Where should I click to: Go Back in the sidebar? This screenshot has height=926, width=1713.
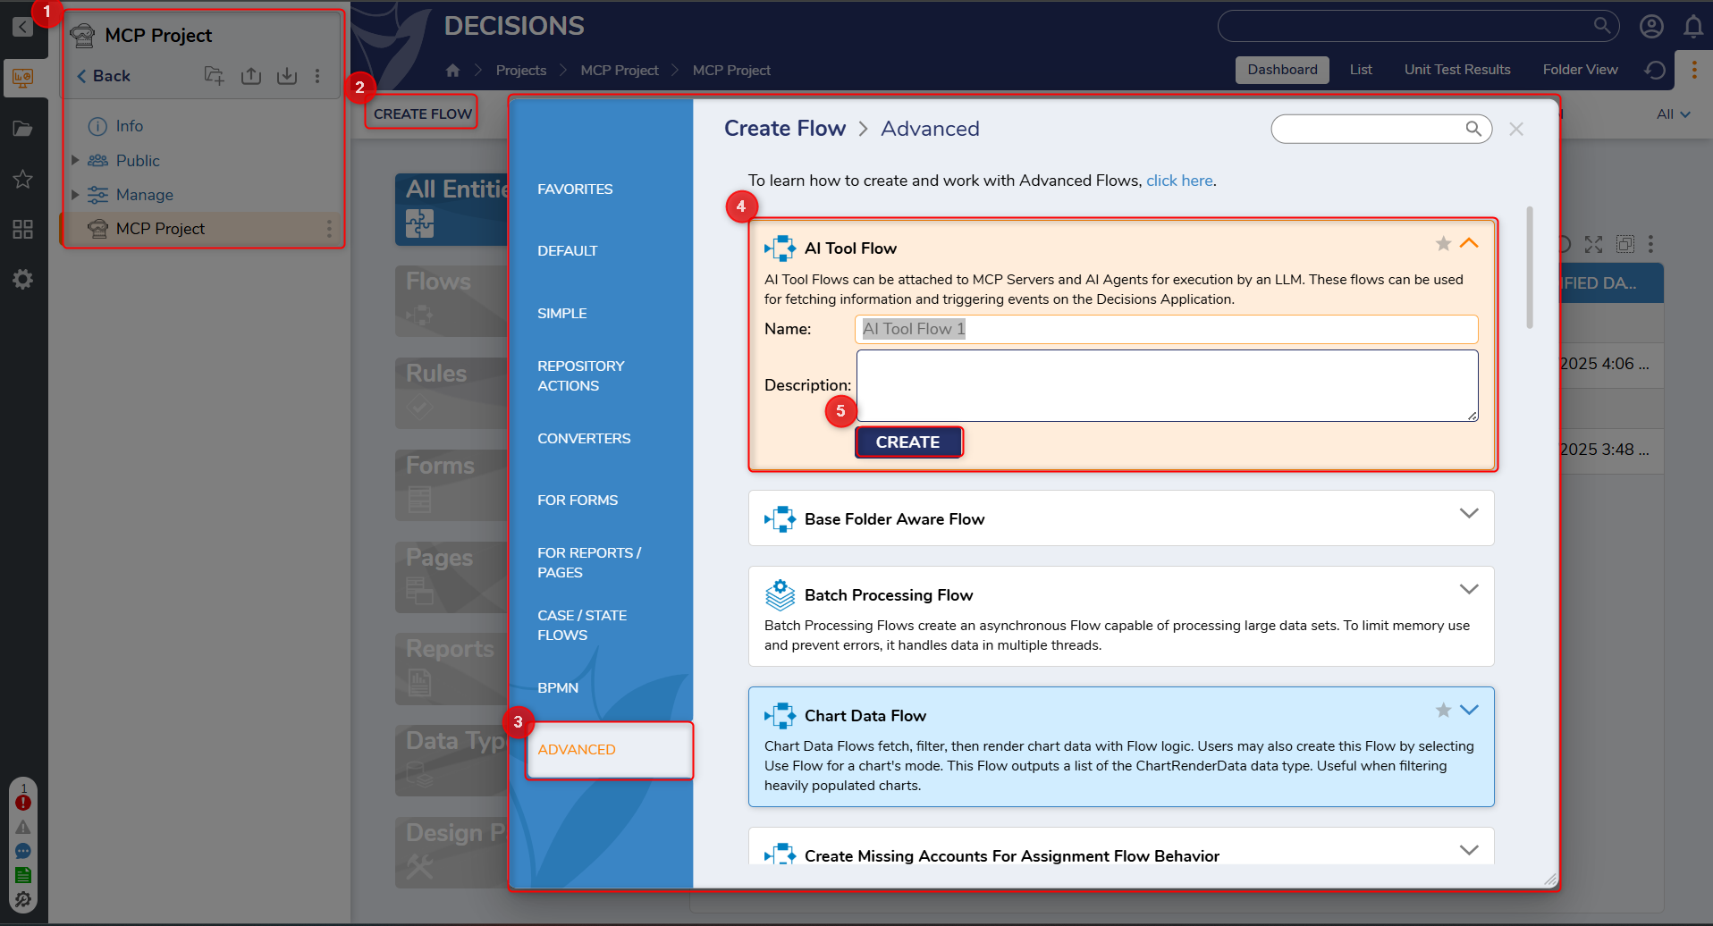tap(104, 76)
